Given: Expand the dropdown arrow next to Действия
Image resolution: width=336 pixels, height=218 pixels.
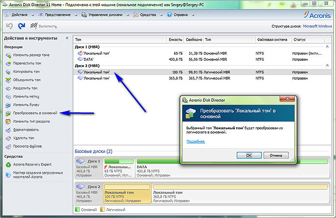Looking at the screenshot, I should [x=32, y=15].
